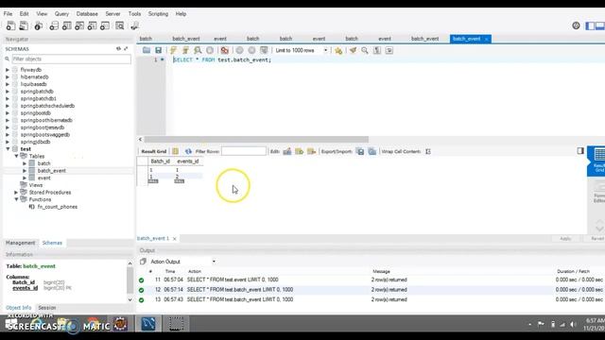Click the create new view icon
605x340 pixels.
tap(79, 25)
